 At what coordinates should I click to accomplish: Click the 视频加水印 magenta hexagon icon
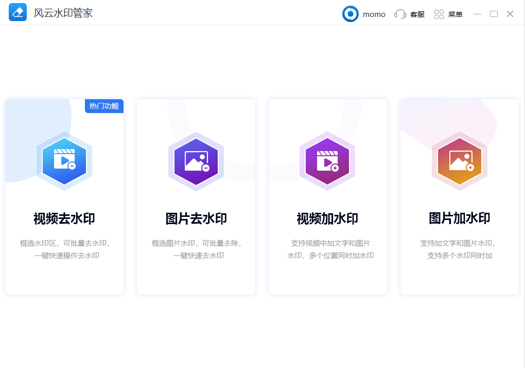327,161
